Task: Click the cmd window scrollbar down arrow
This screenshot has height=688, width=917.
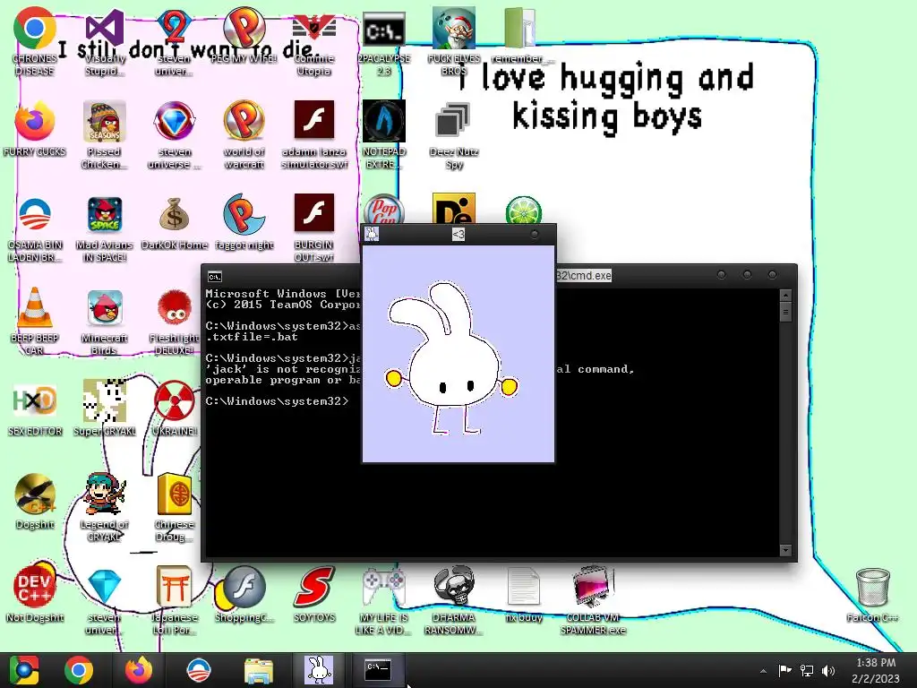Action: 785,551
